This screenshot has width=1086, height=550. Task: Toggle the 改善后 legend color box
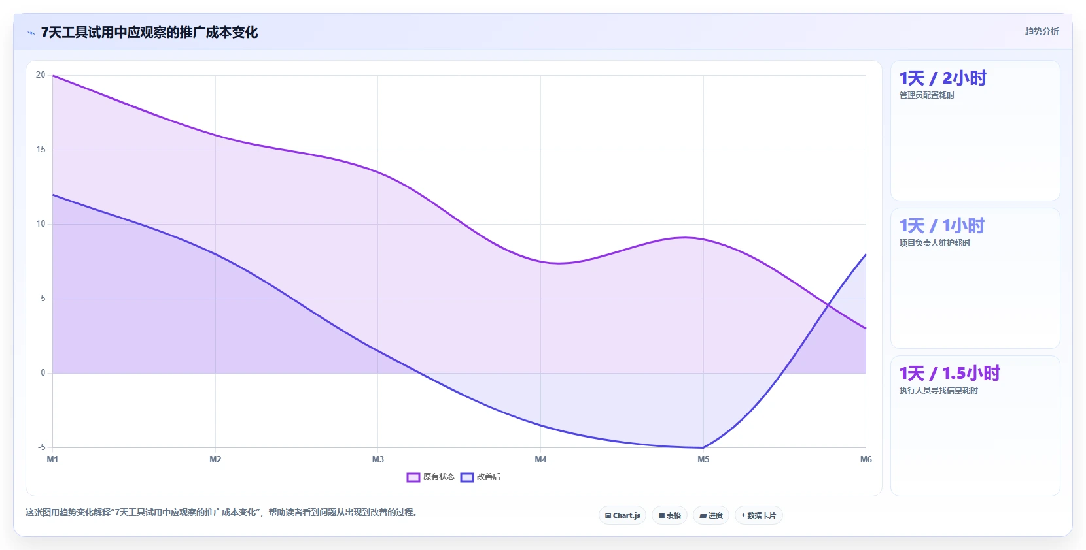click(466, 477)
